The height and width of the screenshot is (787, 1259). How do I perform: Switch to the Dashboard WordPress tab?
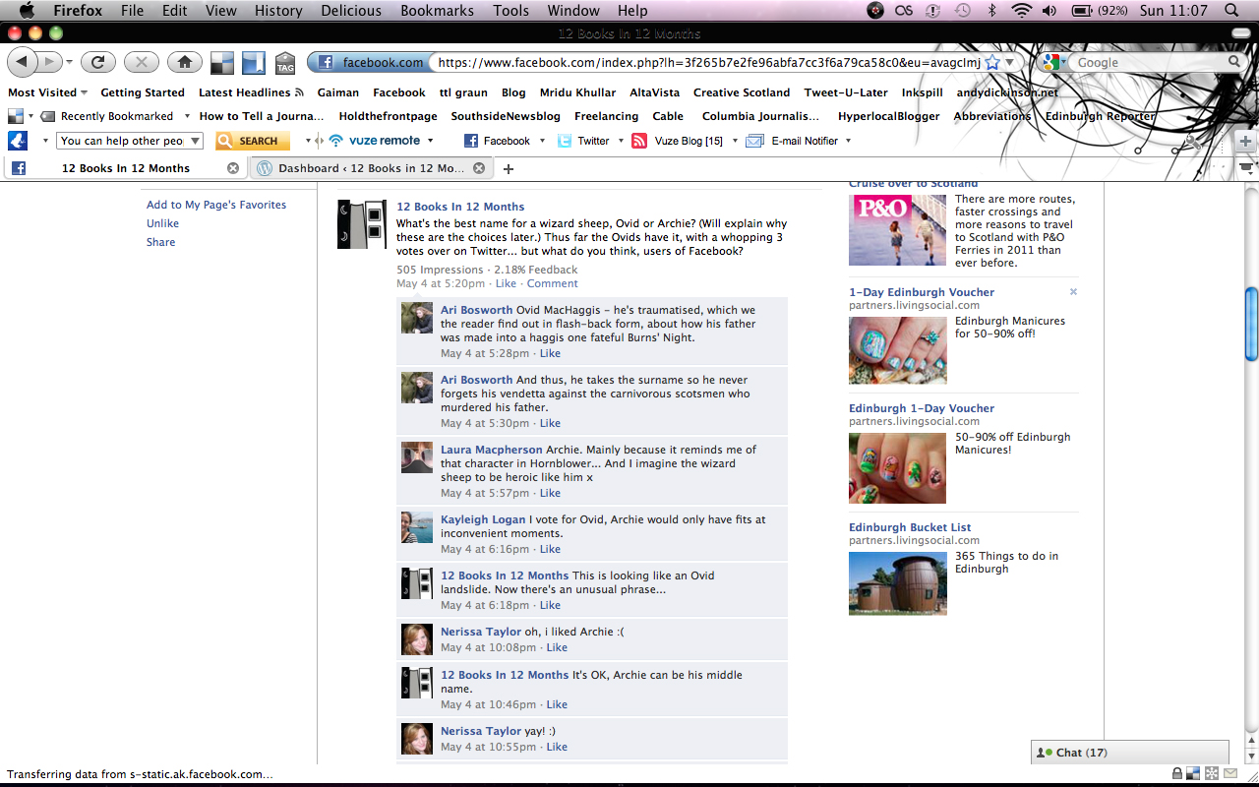[x=369, y=168]
